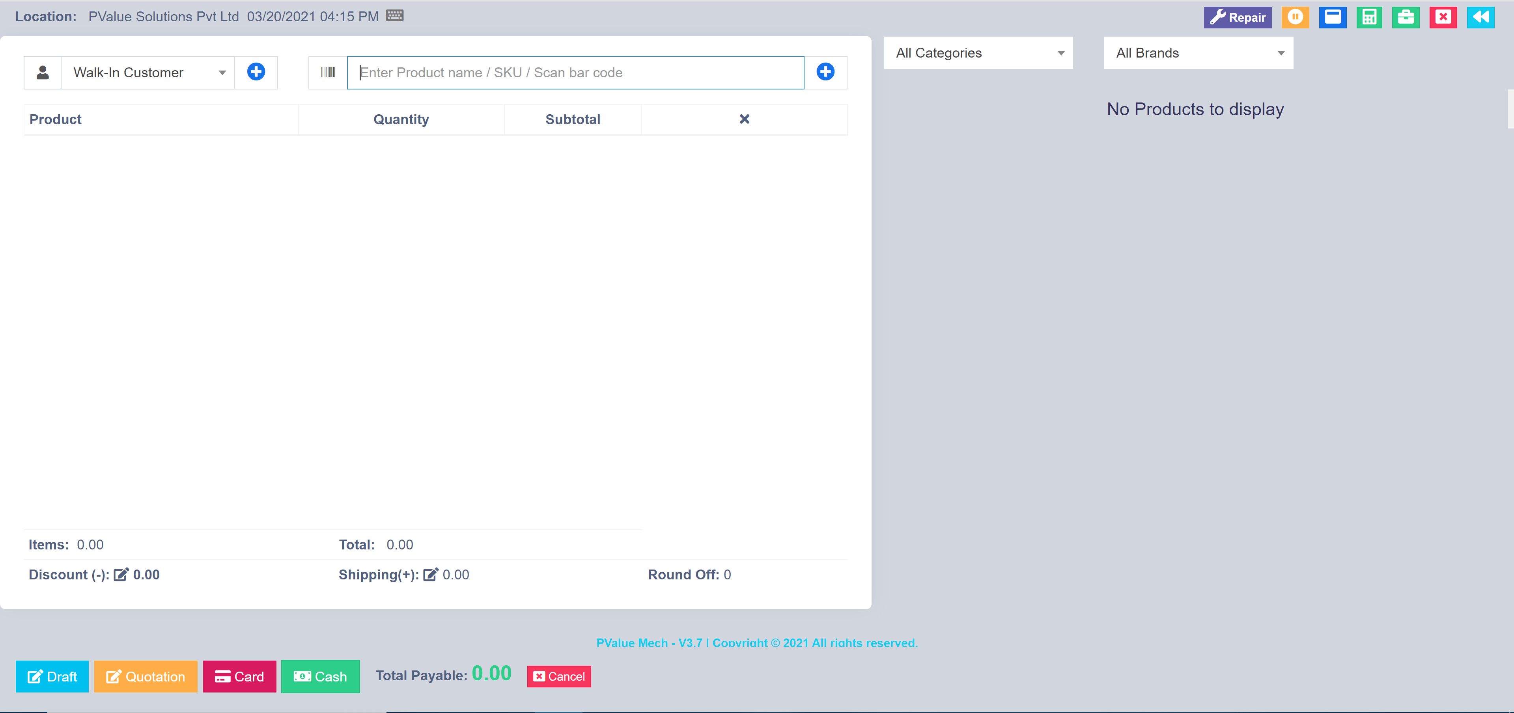Click the cyan go-back rewind icon
1514x713 pixels.
click(x=1480, y=17)
